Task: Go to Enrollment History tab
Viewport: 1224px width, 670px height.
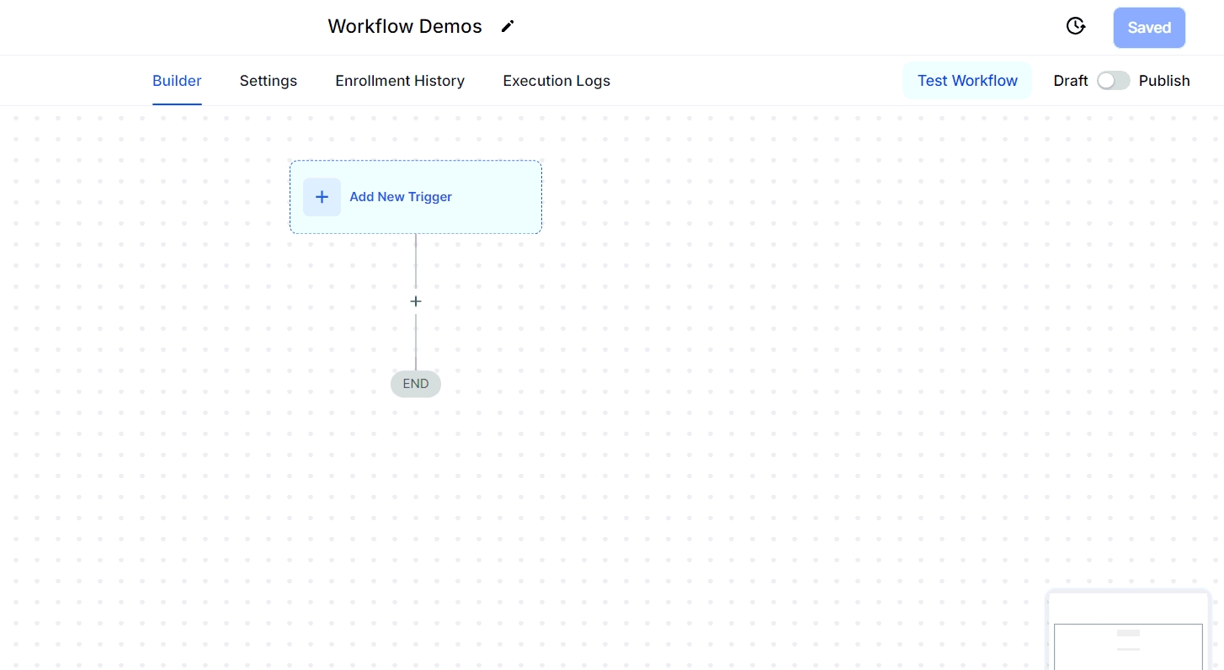Action: coord(400,81)
